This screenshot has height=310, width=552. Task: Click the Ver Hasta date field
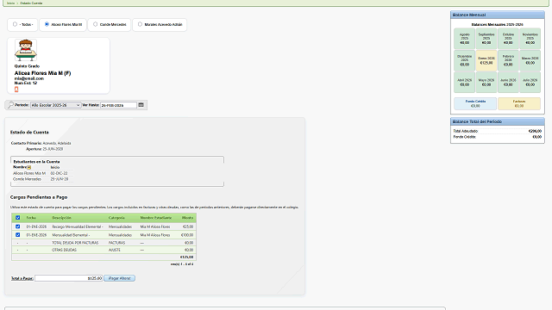[x=118, y=105]
